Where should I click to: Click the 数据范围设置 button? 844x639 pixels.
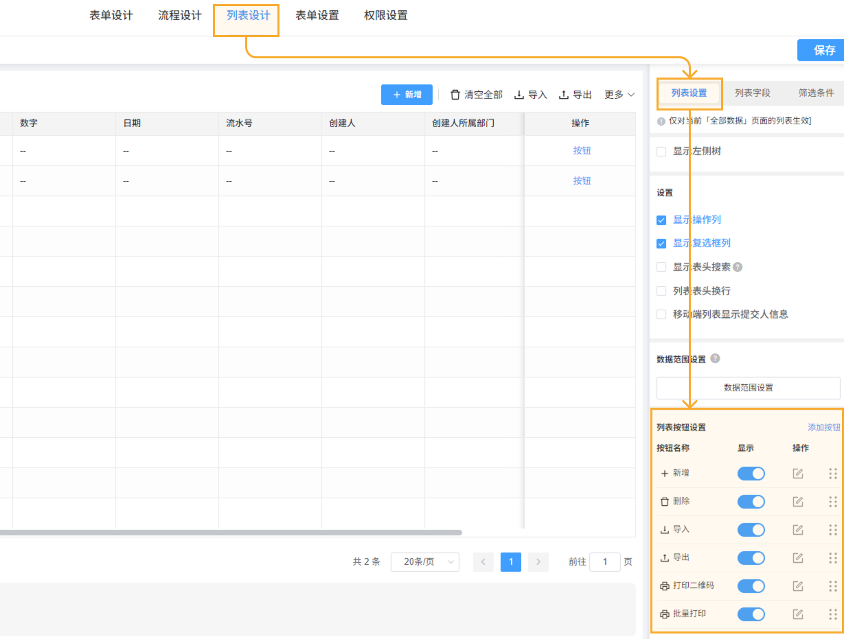tap(749, 388)
